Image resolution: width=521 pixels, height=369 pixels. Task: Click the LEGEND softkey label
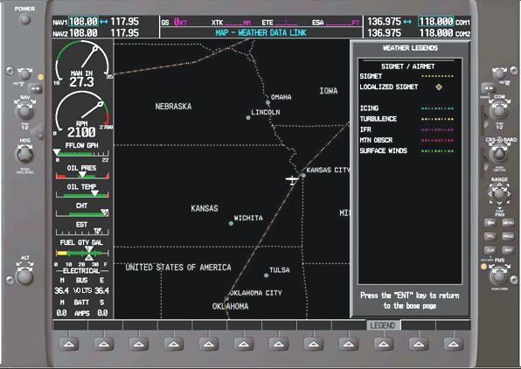[x=383, y=325]
